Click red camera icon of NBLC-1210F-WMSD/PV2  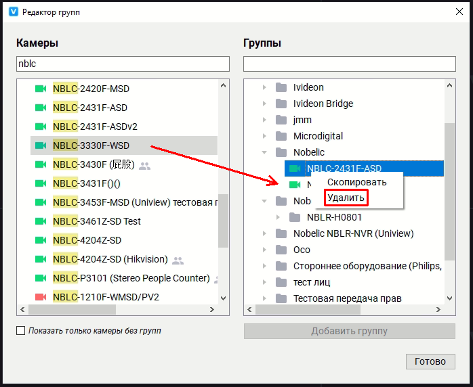[41, 297]
